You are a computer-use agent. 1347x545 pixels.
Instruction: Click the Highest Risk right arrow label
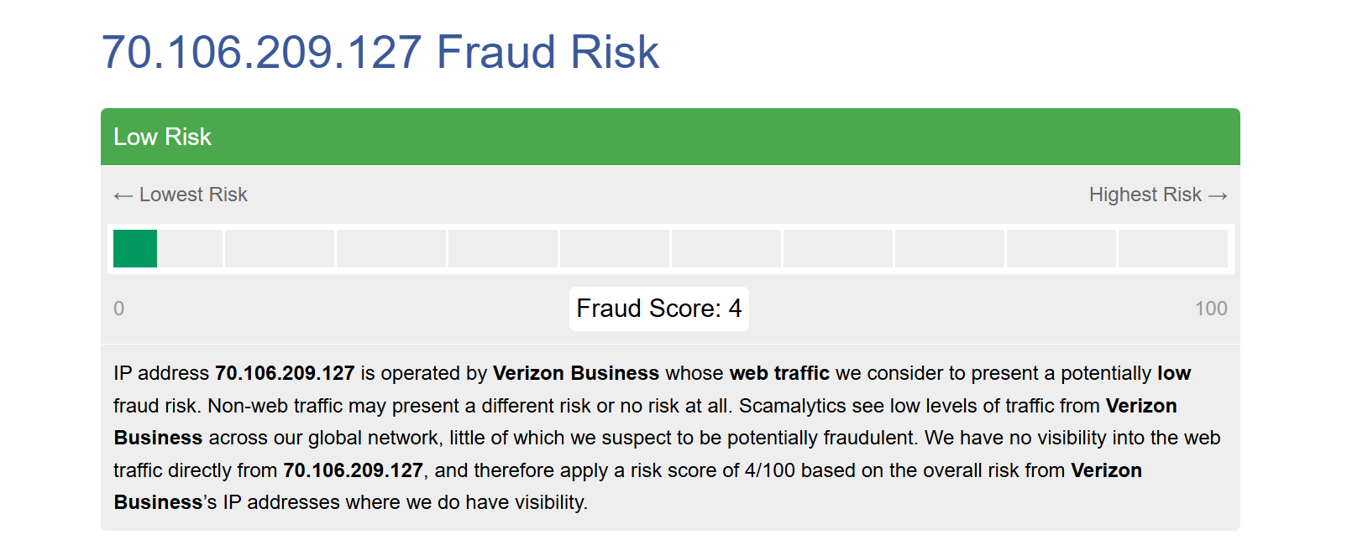[x=1158, y=195]
